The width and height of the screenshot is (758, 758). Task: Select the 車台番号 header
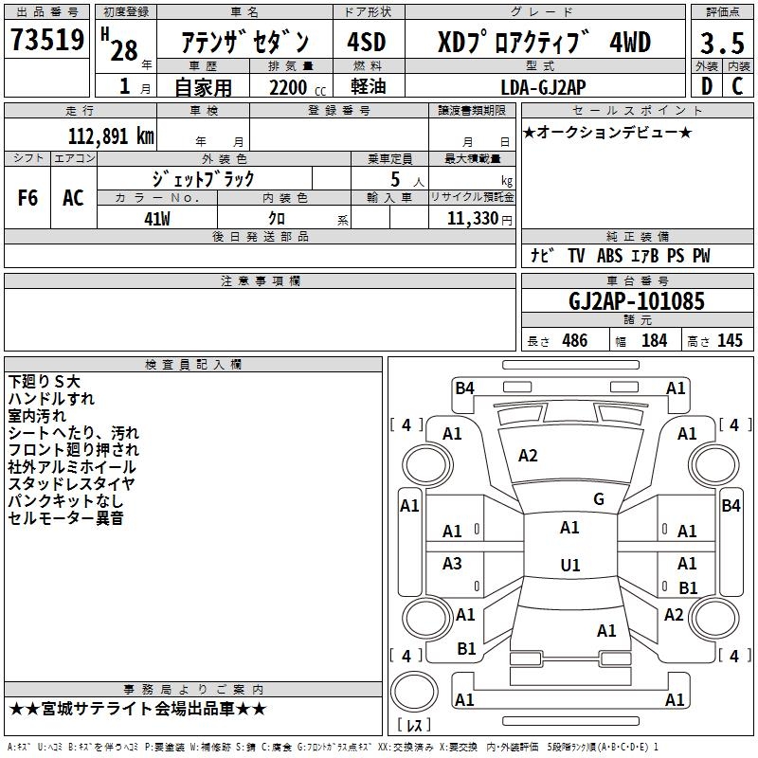637,280
